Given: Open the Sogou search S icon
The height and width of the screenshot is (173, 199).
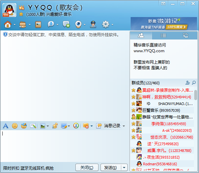Looking at the screenshot, I should pos(76,126).
